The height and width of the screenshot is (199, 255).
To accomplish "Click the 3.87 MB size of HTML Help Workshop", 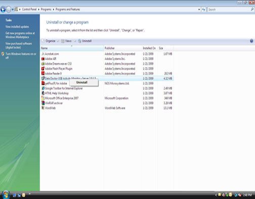I will click(x=167, y=93).
